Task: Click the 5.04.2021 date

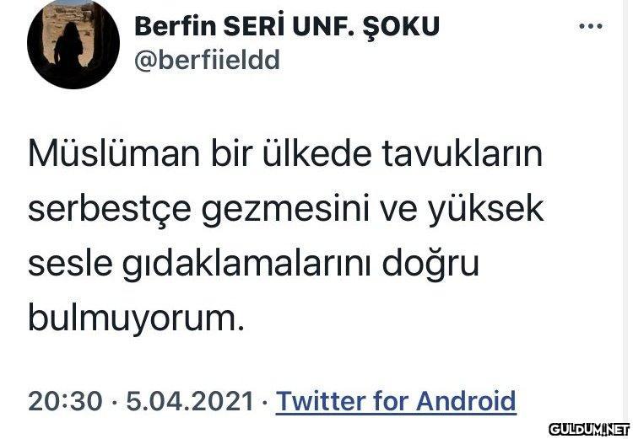Action: click(188, 399)
